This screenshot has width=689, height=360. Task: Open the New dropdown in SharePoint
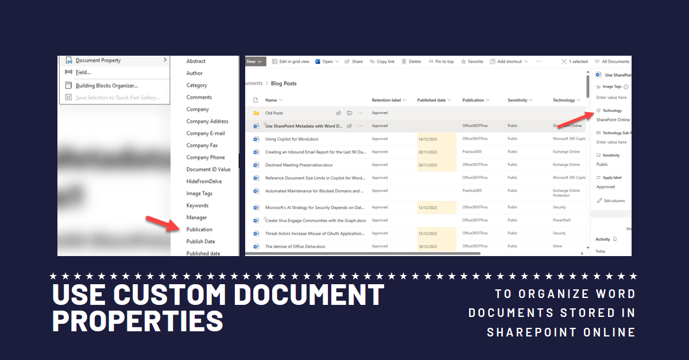click(254, 61)
